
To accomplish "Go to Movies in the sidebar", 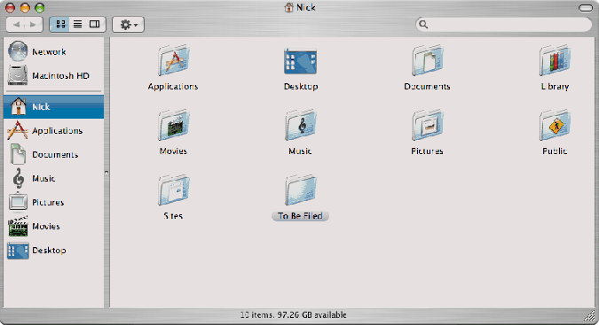I will [53, 227].
